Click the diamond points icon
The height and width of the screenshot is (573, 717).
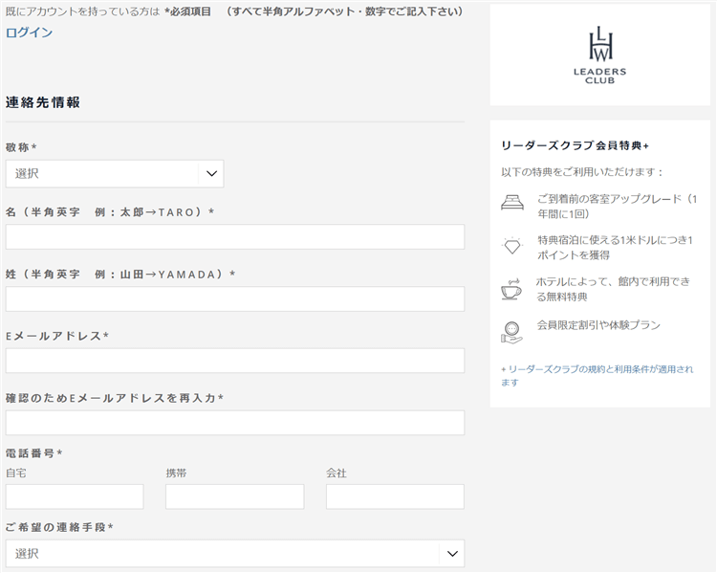pyautogui.click(x=512, y=247)
